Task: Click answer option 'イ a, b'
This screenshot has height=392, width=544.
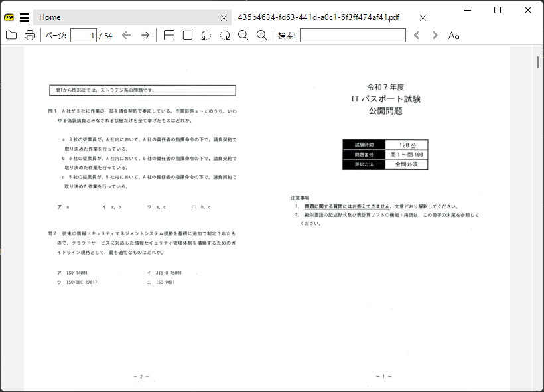Action: tap(111, 207)
